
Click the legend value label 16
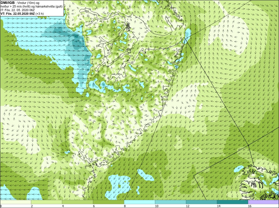(250, 206)
